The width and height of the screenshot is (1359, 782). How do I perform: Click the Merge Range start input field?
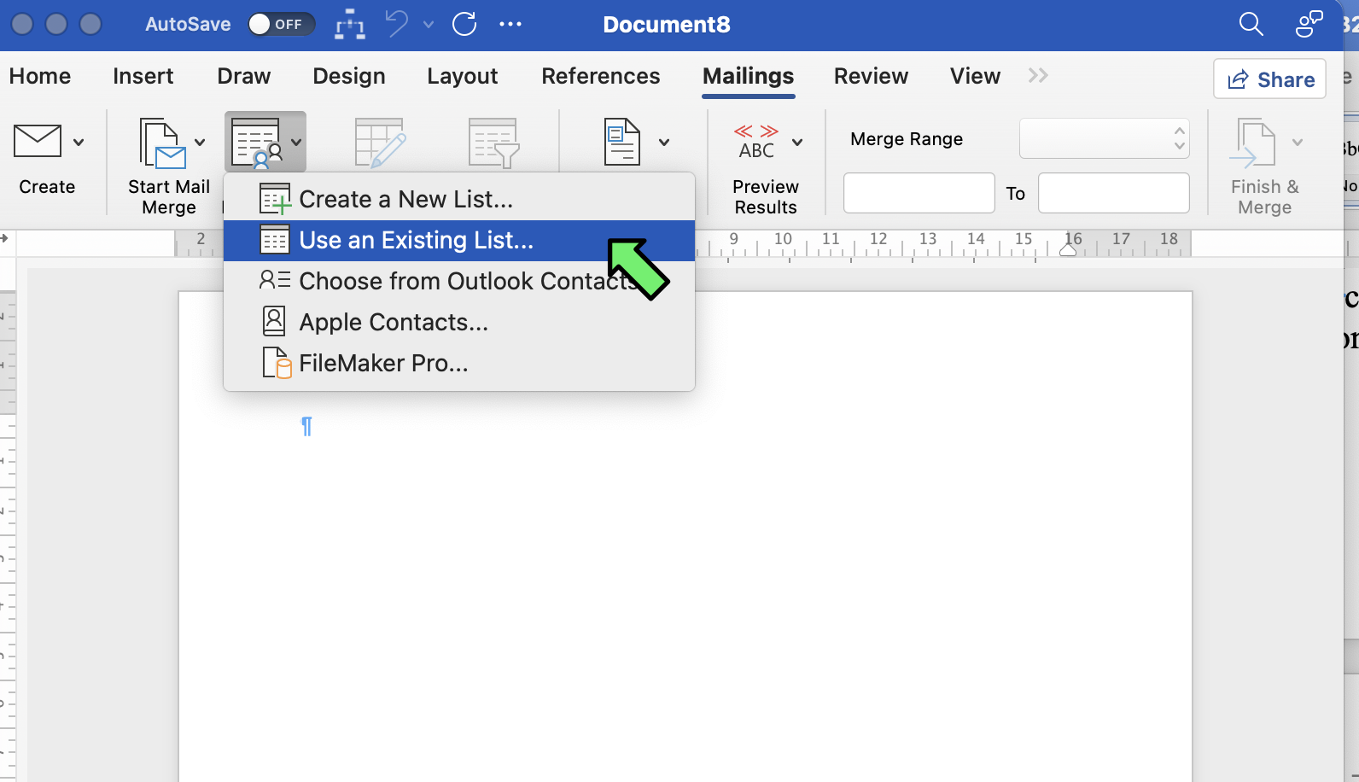point(919,193)
